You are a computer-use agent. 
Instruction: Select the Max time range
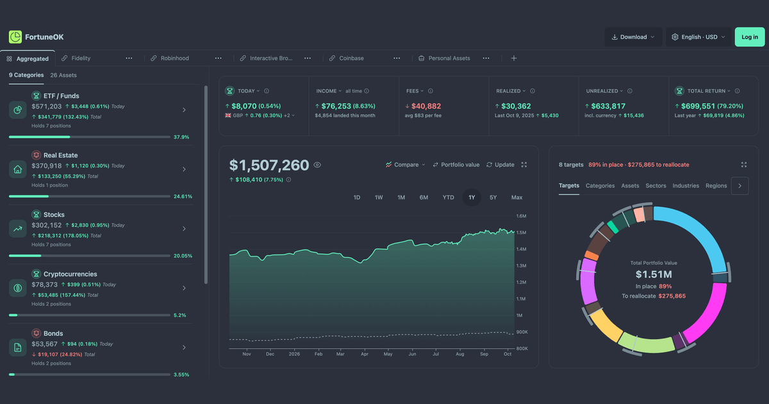tap(517, 198)
